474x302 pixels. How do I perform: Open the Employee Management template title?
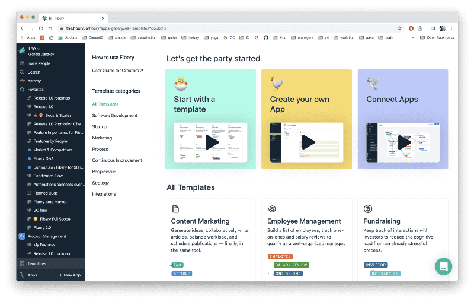pos(304,221)
